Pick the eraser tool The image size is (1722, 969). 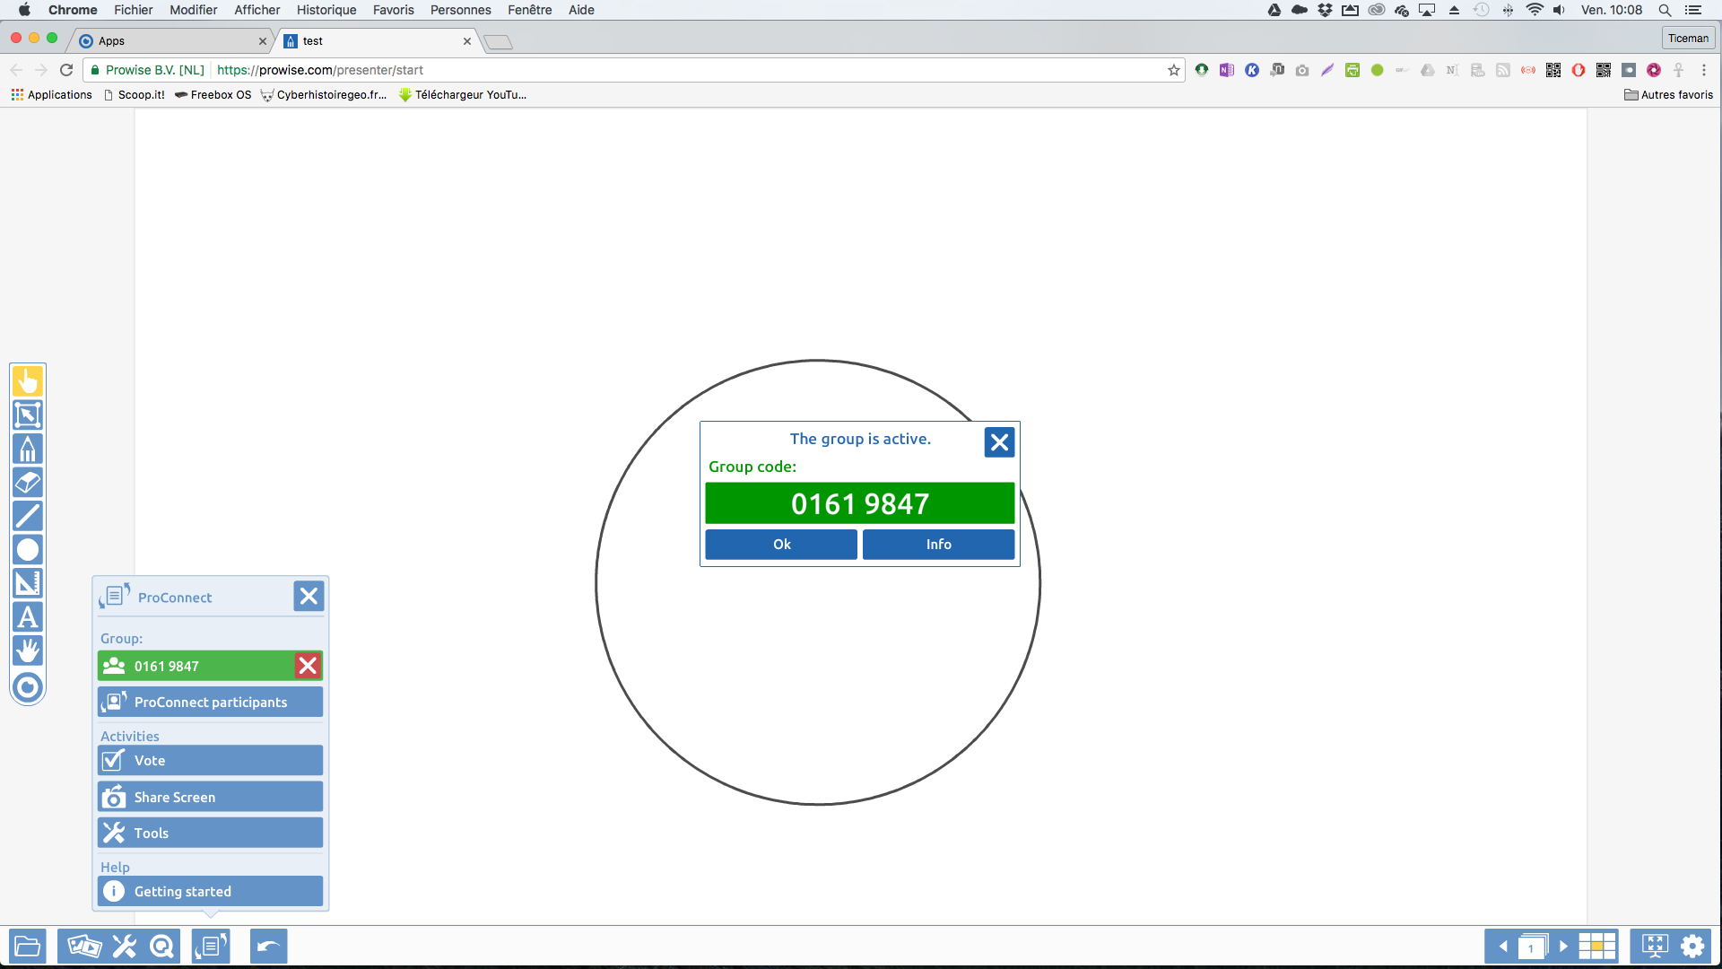(28, 483)
